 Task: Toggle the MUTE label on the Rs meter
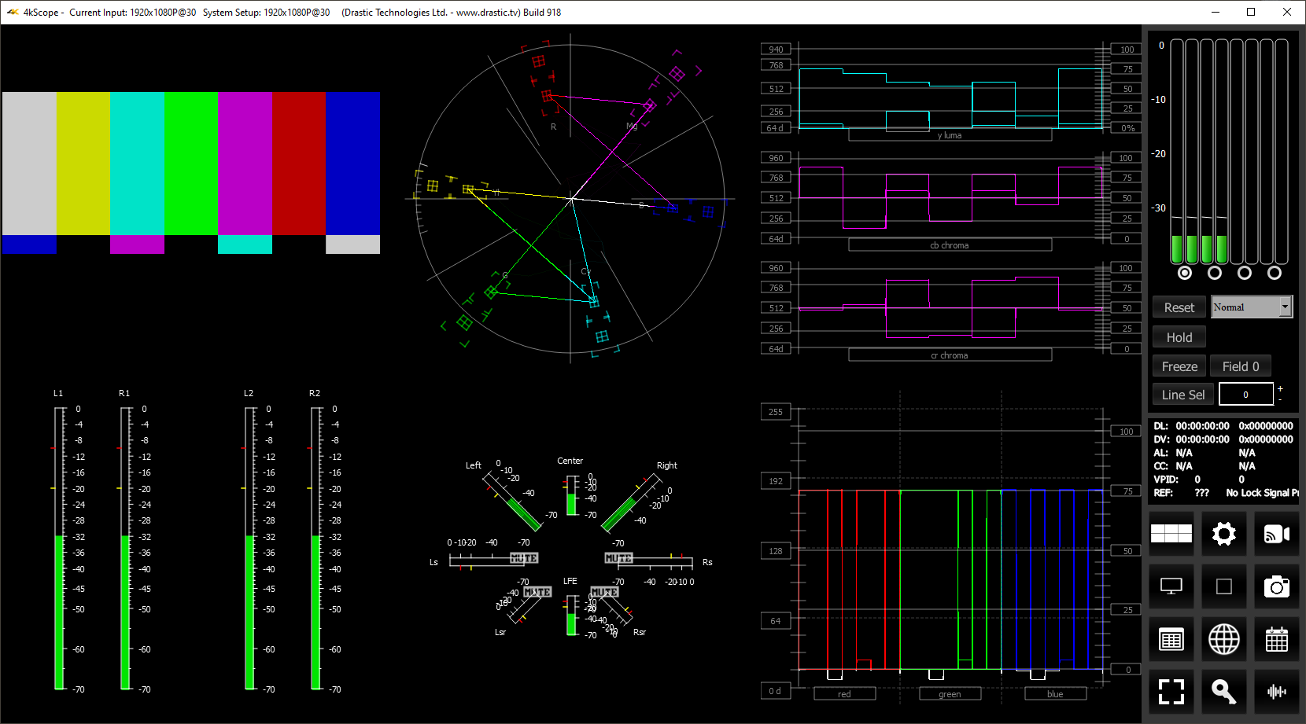[x=618, y=558]
